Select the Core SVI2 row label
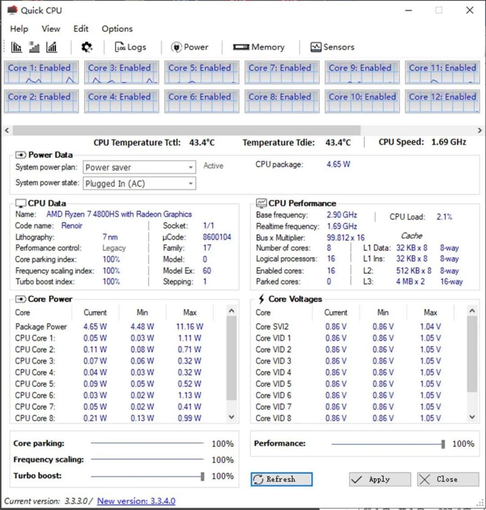Screen dimensions: 486x510 tap(272, 326)
